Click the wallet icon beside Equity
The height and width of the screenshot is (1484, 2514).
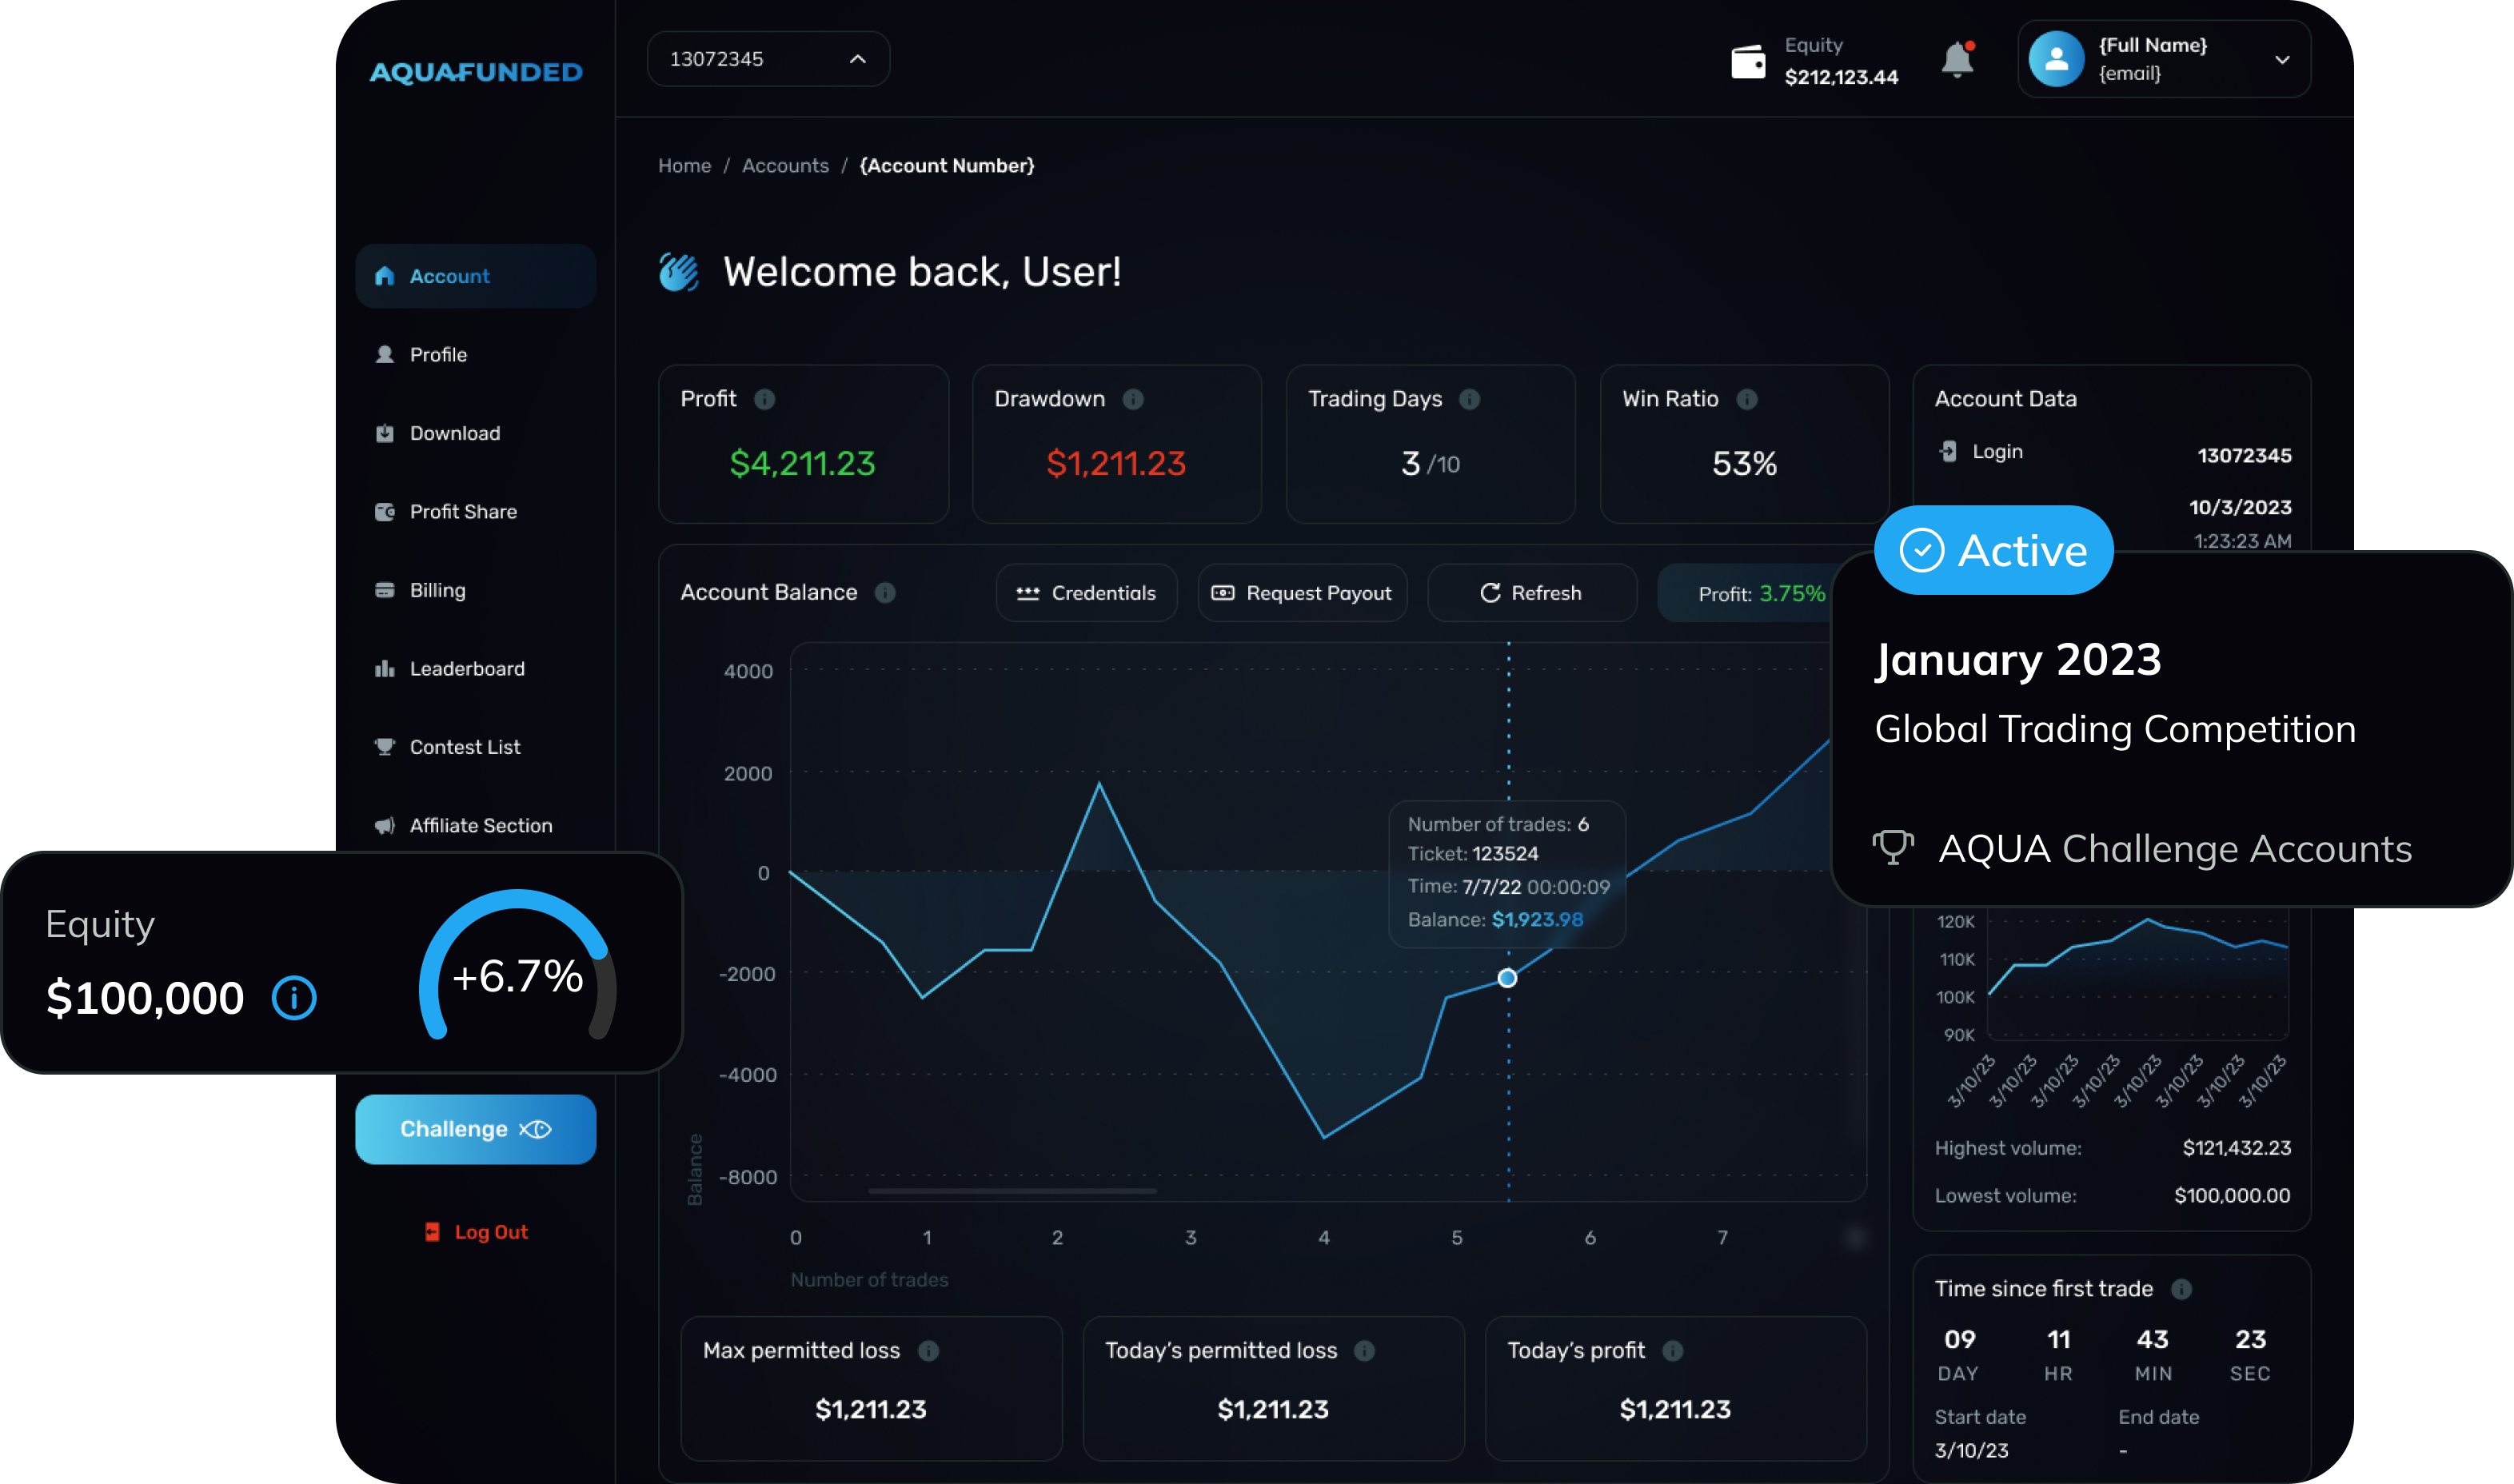coord(1748,61)
